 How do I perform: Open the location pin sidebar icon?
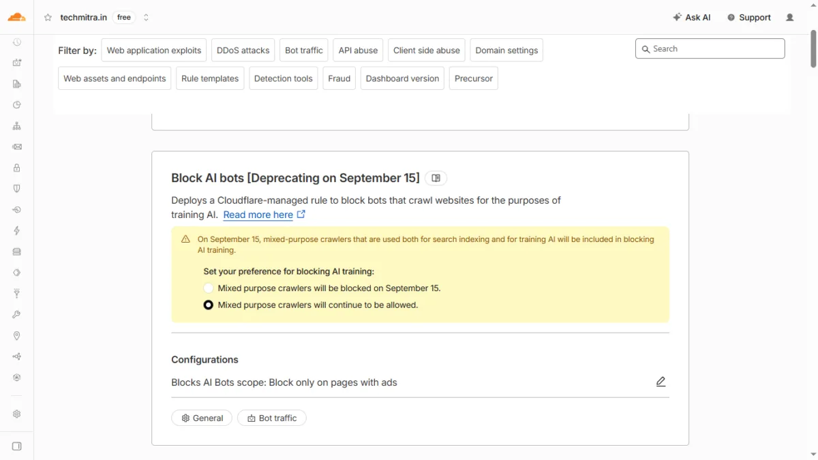coord(17,336)
